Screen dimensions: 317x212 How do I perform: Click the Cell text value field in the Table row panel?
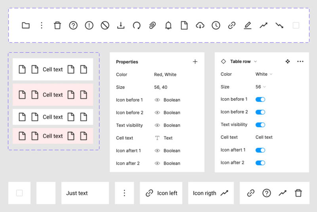click(264, 137)
